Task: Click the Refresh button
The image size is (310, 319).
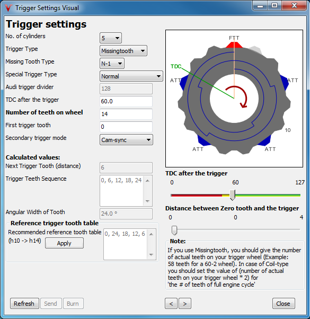Action: pyautogui.click(x=24, y=304)
